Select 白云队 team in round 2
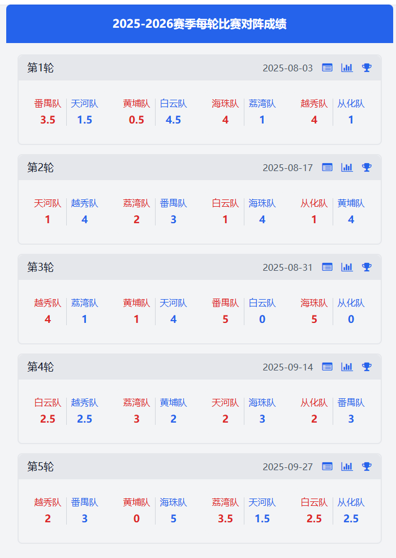The image size is (396, 558). point(225,203)
